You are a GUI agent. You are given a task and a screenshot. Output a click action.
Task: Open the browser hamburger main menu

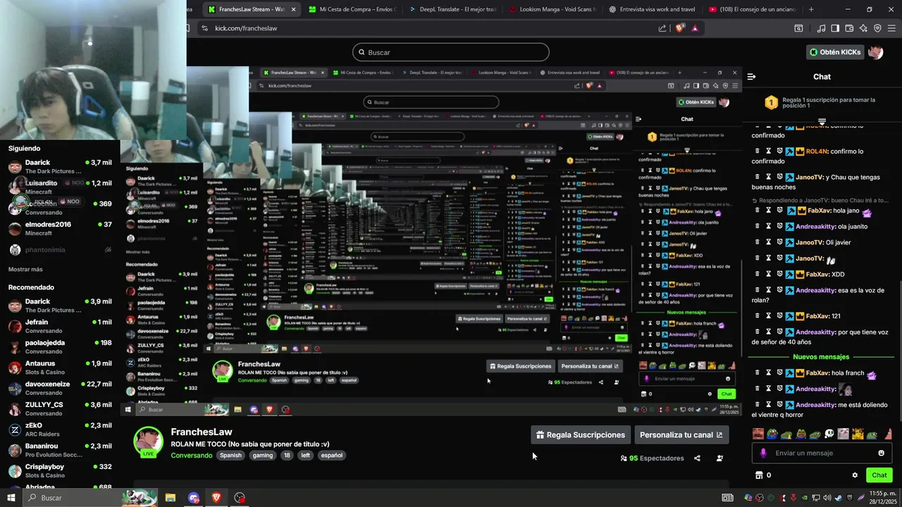coord(891,28)
